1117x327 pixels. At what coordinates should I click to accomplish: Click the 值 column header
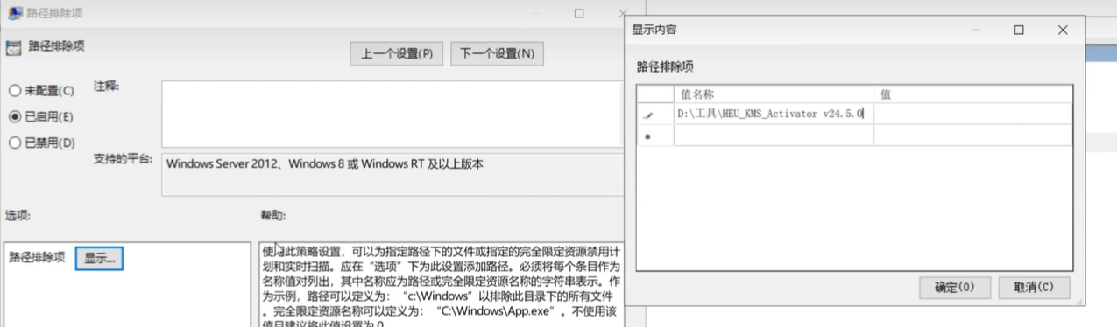tap(972, 94)
